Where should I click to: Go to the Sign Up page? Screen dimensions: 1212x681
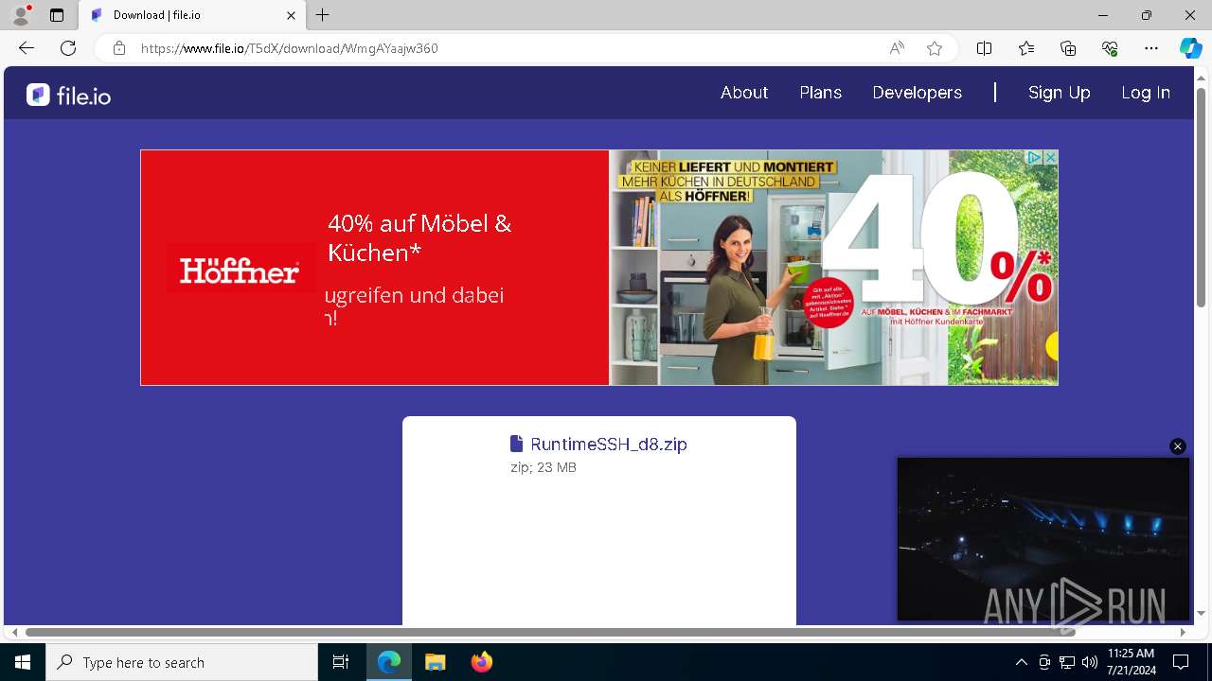click(x=1059, y=93)
